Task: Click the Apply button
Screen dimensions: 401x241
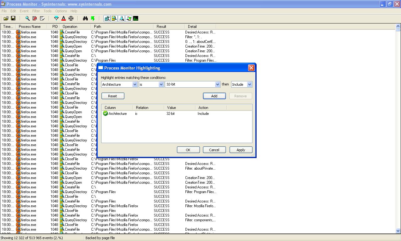Action: pyautogui.click(x=241, y=150)
